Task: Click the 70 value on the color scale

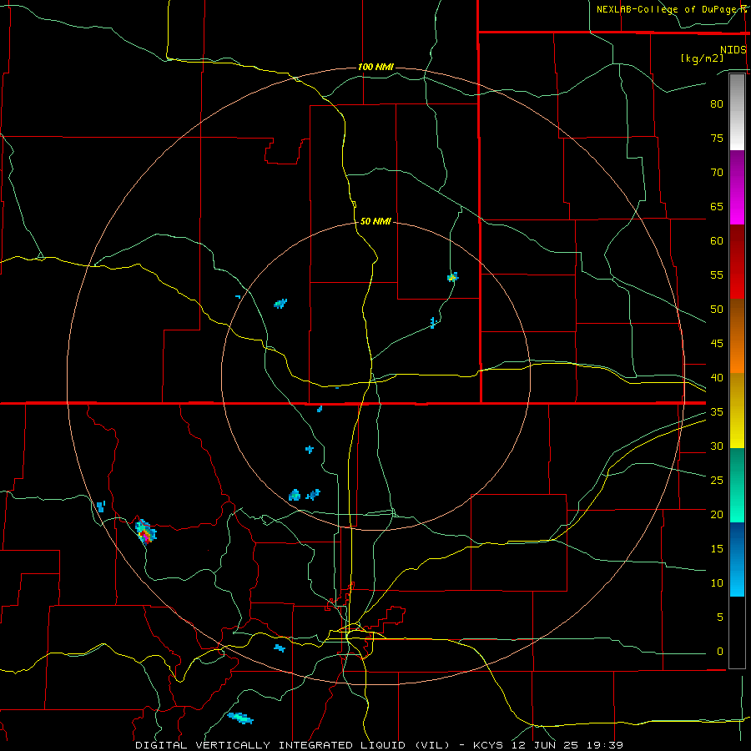Action: pos(717,173)
